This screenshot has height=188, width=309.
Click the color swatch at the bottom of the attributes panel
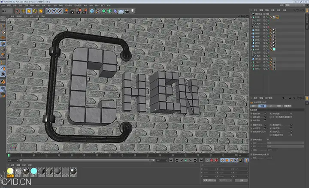[270, 158]
